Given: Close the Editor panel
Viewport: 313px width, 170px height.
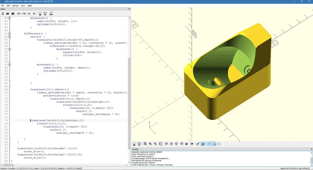Looking at the screenshot, I should (x=129, y=9).
